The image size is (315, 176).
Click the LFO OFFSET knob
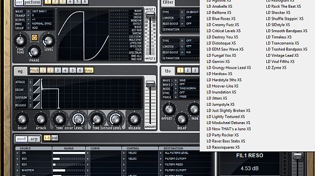pos(169,109)
